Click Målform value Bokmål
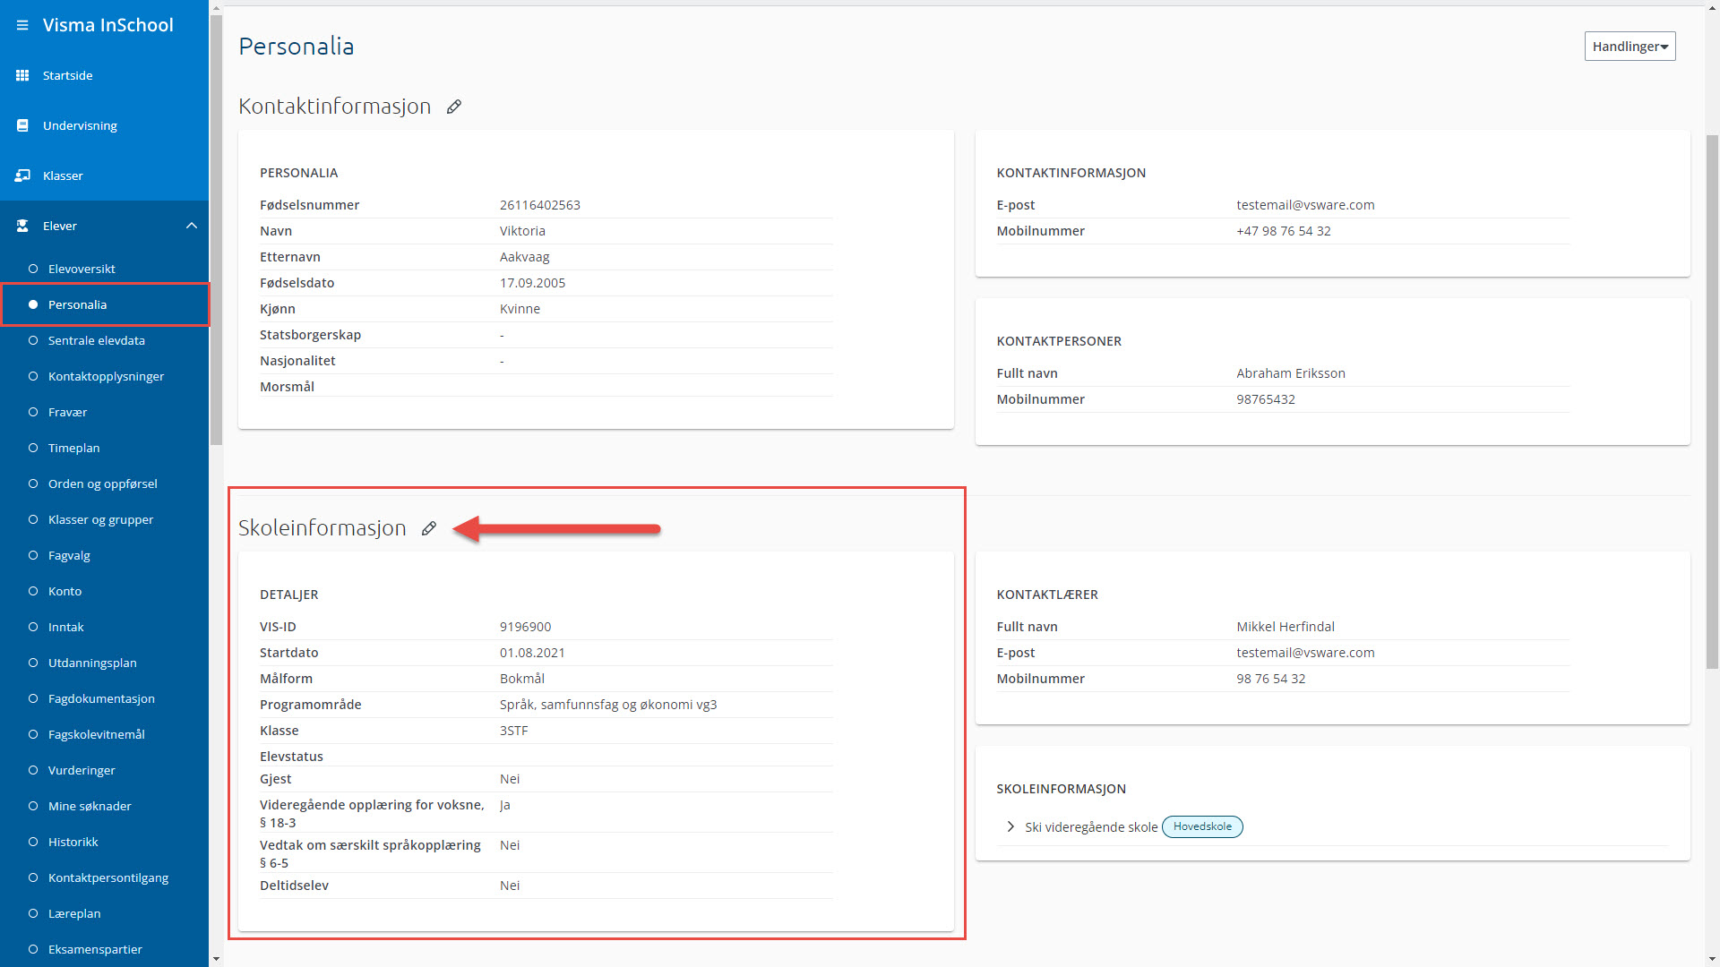This screenshot has width=1720, height=967. pos(522,679)
